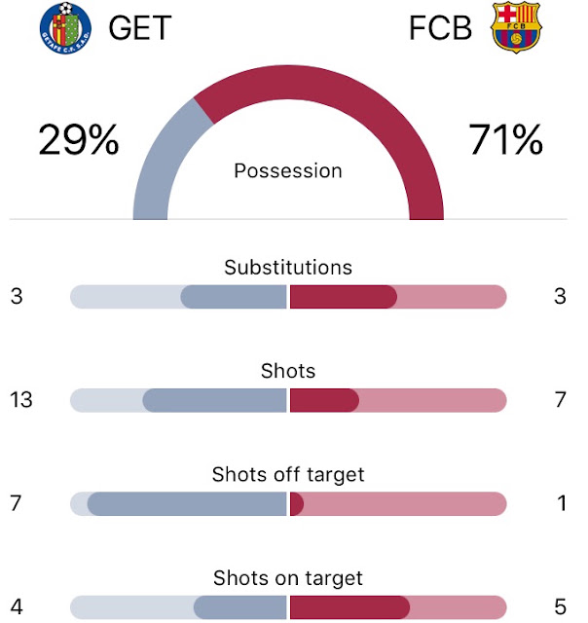Screen dimensions: 588x623
Task: Select the Shots off target heading
Action: (288, 474)
